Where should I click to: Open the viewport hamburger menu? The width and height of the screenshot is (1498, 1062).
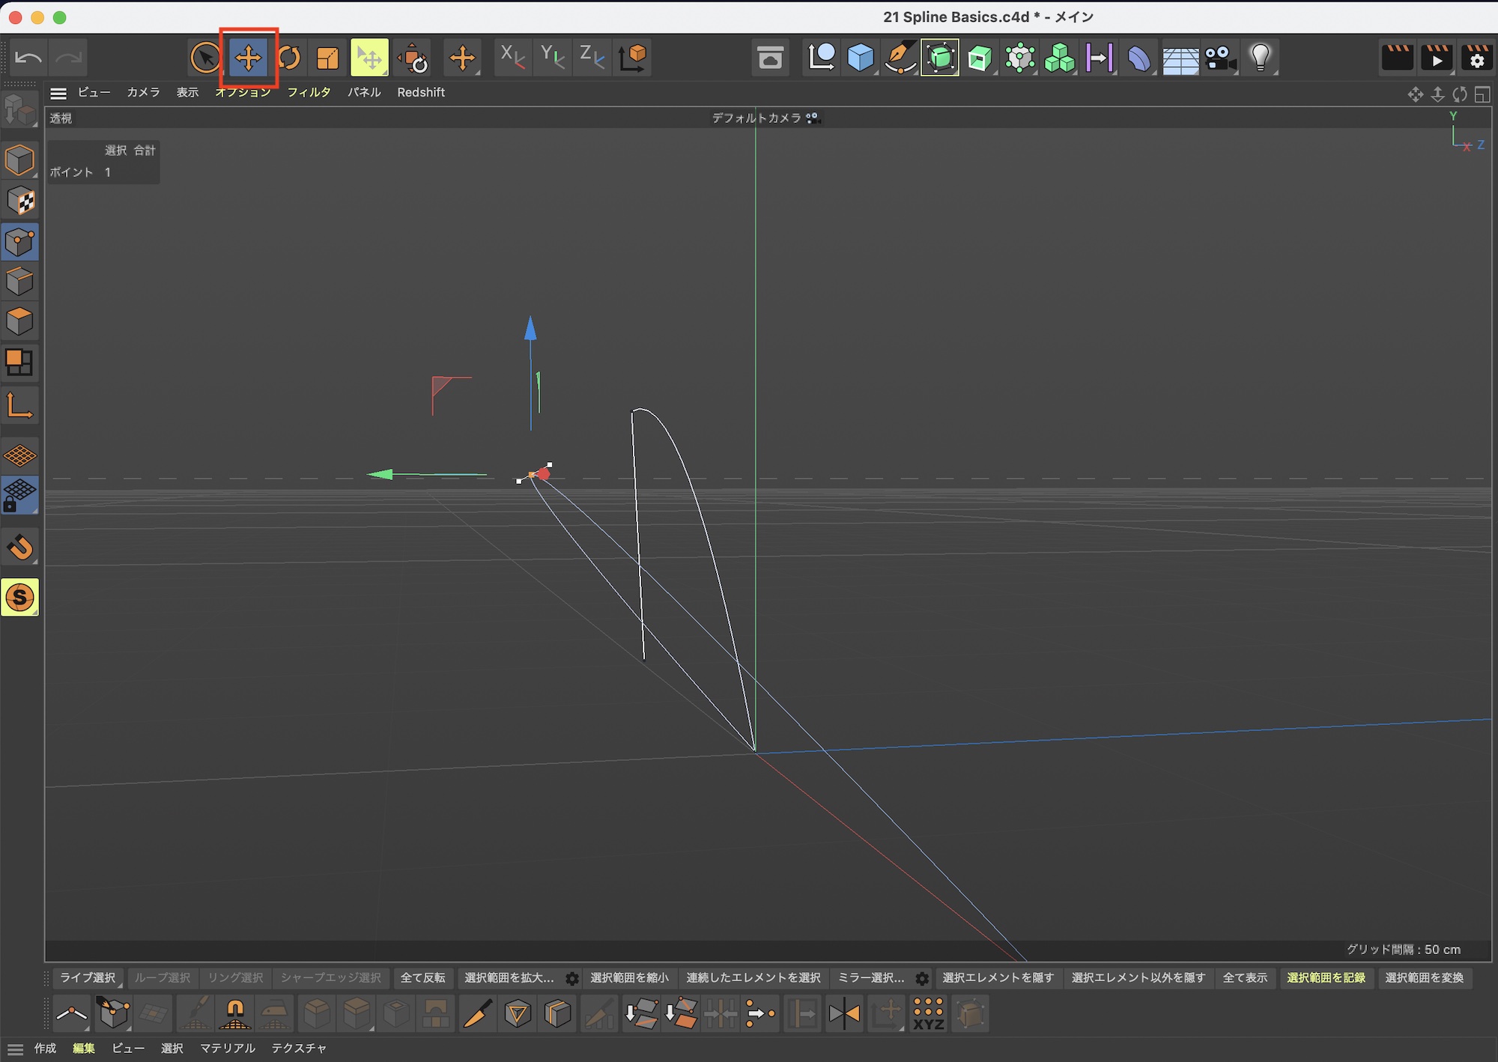pos(58,93)
